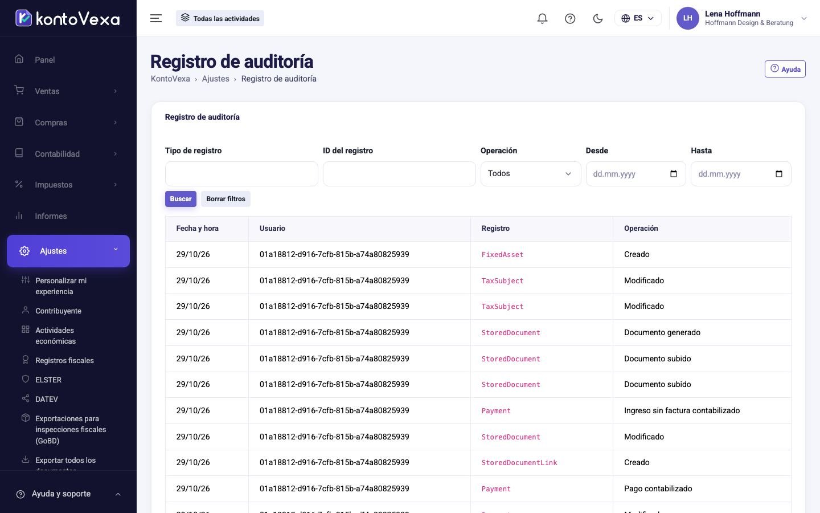Open the ES language dropdown

(638, 18)
